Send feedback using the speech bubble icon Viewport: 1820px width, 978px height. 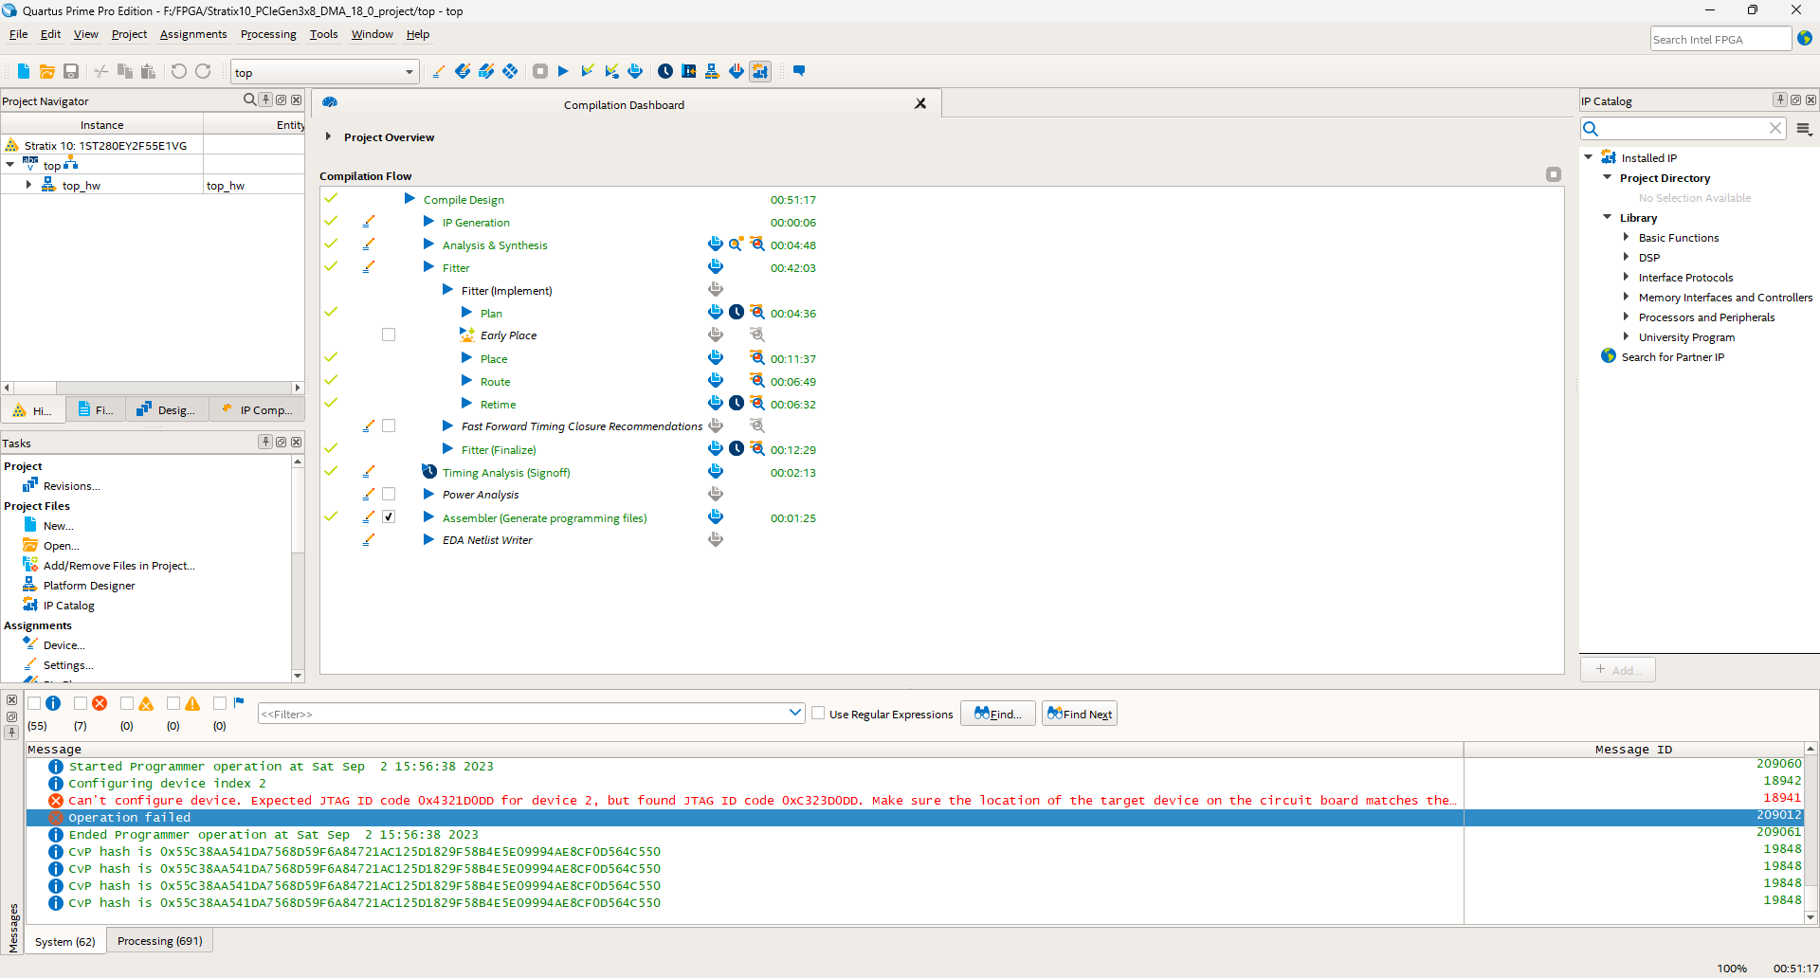tap(798, 70)
